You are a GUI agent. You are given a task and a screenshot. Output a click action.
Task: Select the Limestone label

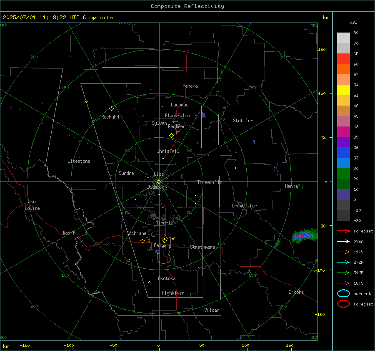pyautogui.click(x=79, y=161)
